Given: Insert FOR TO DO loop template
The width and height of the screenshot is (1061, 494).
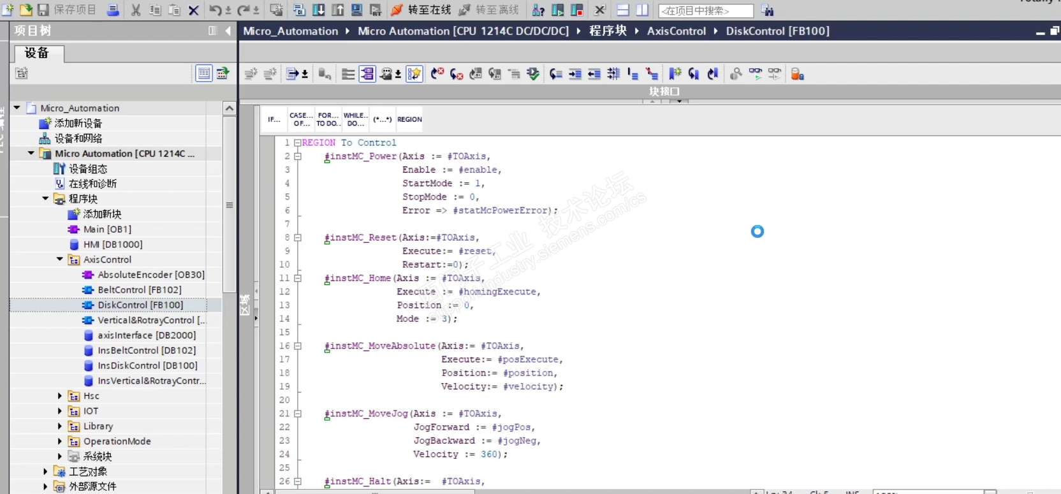Looking at the screenshot, I should 328,119.
